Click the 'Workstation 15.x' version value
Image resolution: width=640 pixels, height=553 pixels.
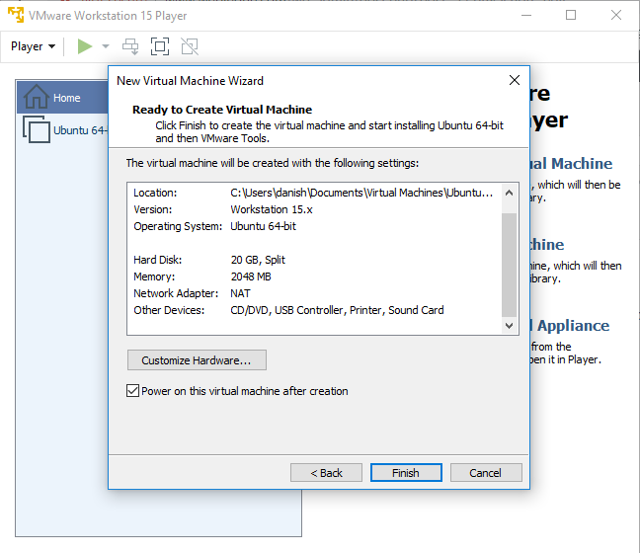pos(272,209)
